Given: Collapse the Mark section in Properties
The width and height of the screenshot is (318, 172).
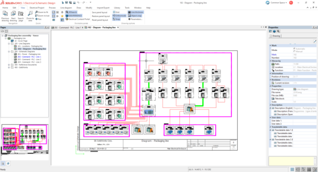Looking at the screenshot, I should [x=270, y=45].
